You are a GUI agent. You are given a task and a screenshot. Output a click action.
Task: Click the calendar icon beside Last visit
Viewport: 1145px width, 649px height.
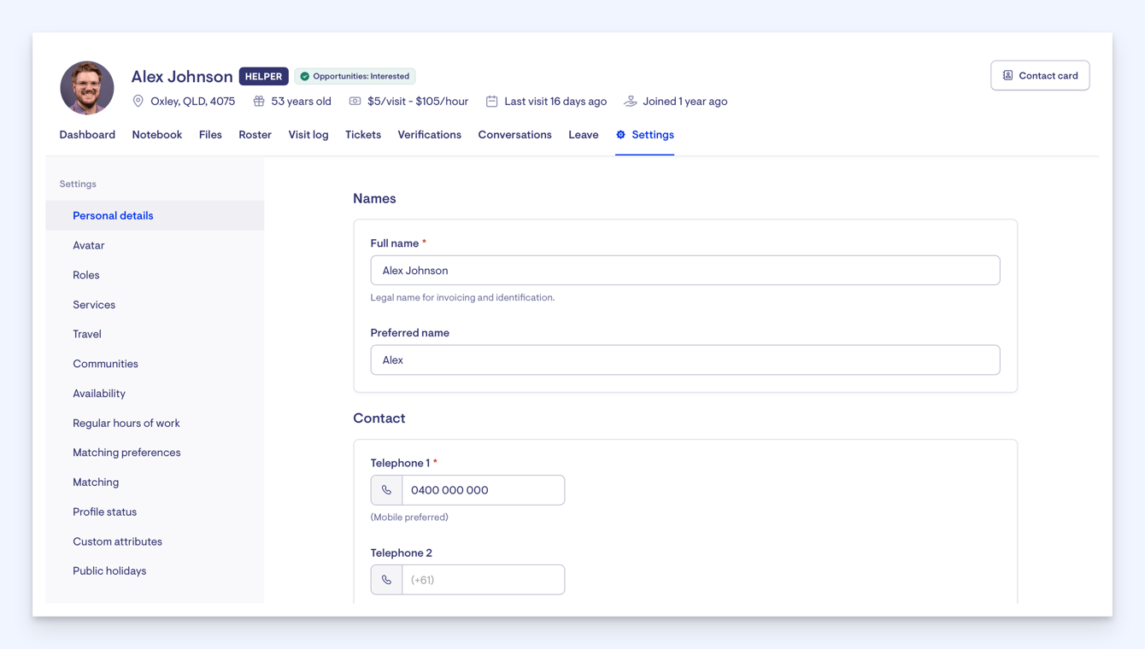[492, 101]
